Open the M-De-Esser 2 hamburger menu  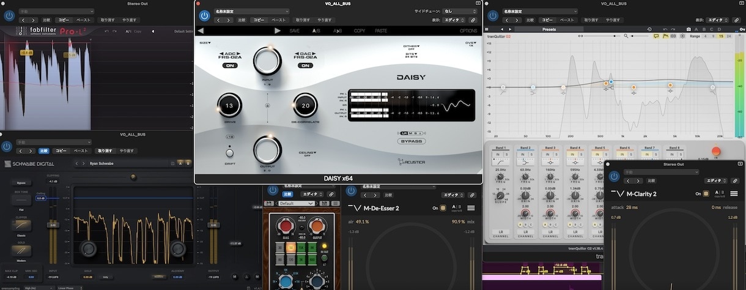471,208
